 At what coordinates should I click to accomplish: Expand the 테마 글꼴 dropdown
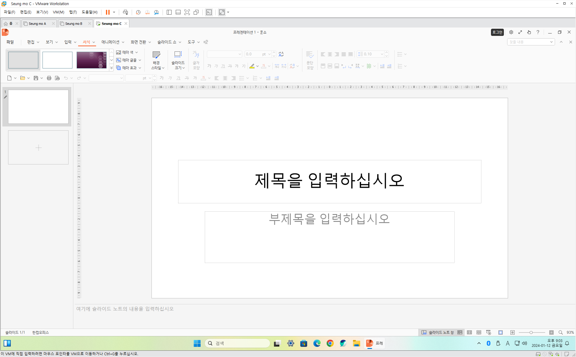[140, 60]
